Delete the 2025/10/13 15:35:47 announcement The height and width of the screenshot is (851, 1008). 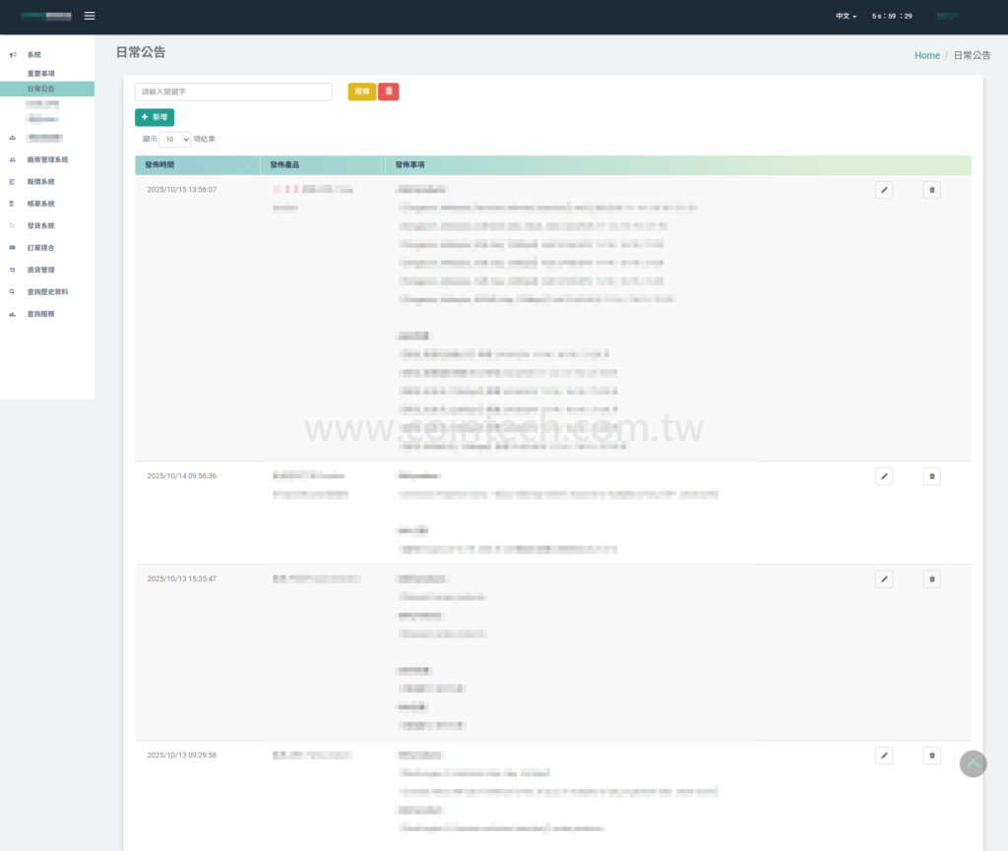tap(931, 579)
